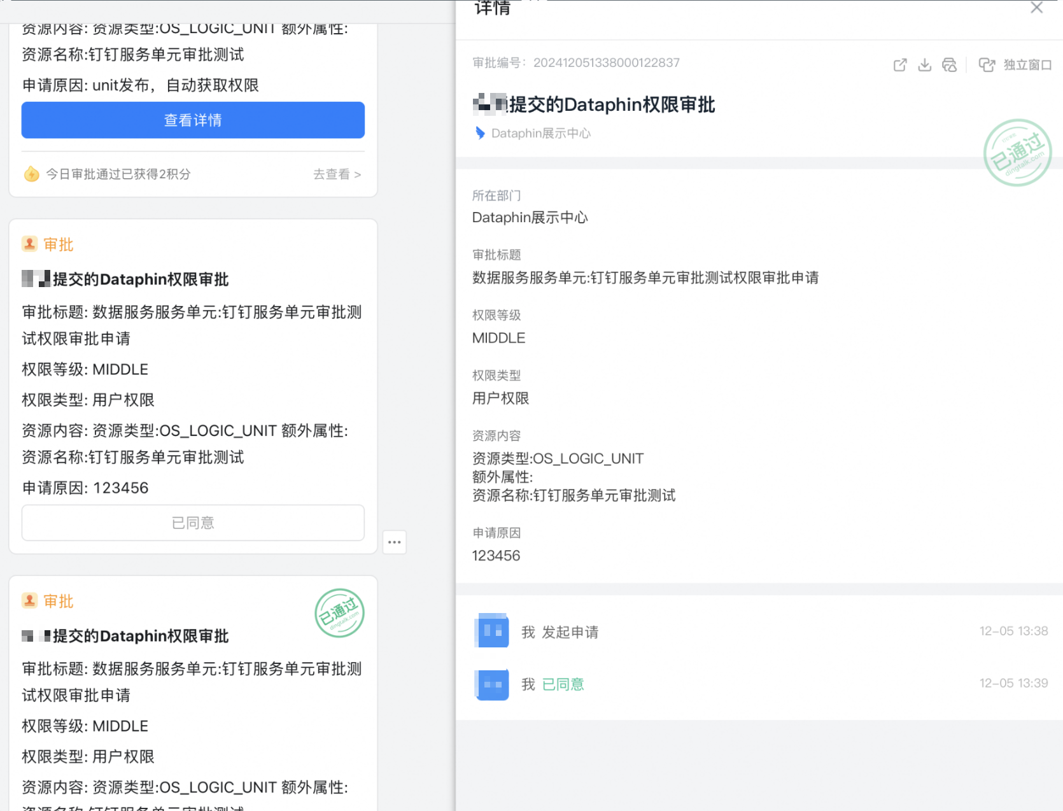Click the blue 查看详情 button
Viewport: 1063px width, 811px height.
click(x=193, y=120)
